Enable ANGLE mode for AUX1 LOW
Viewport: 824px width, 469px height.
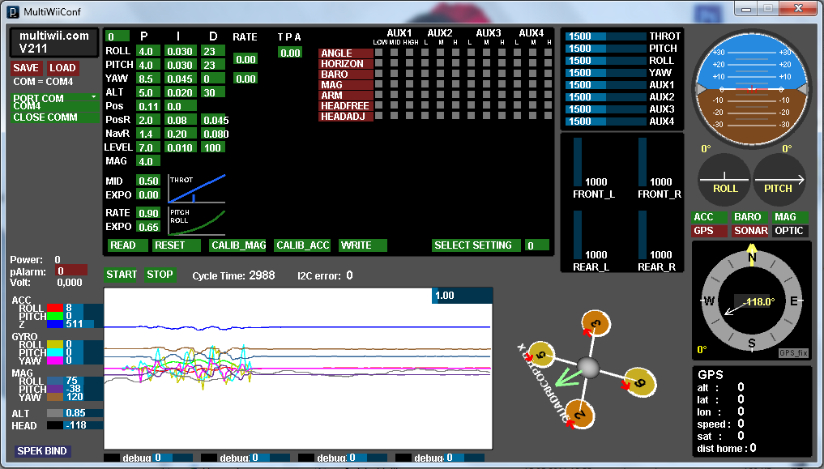pyautogui.click(x=378, y=53)
